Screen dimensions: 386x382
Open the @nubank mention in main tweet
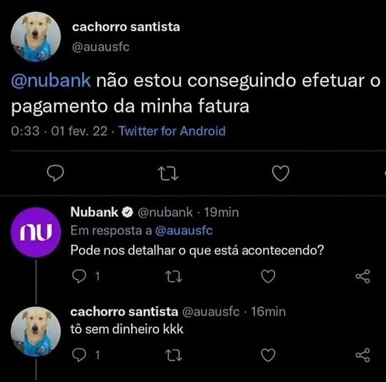(51, 81)
